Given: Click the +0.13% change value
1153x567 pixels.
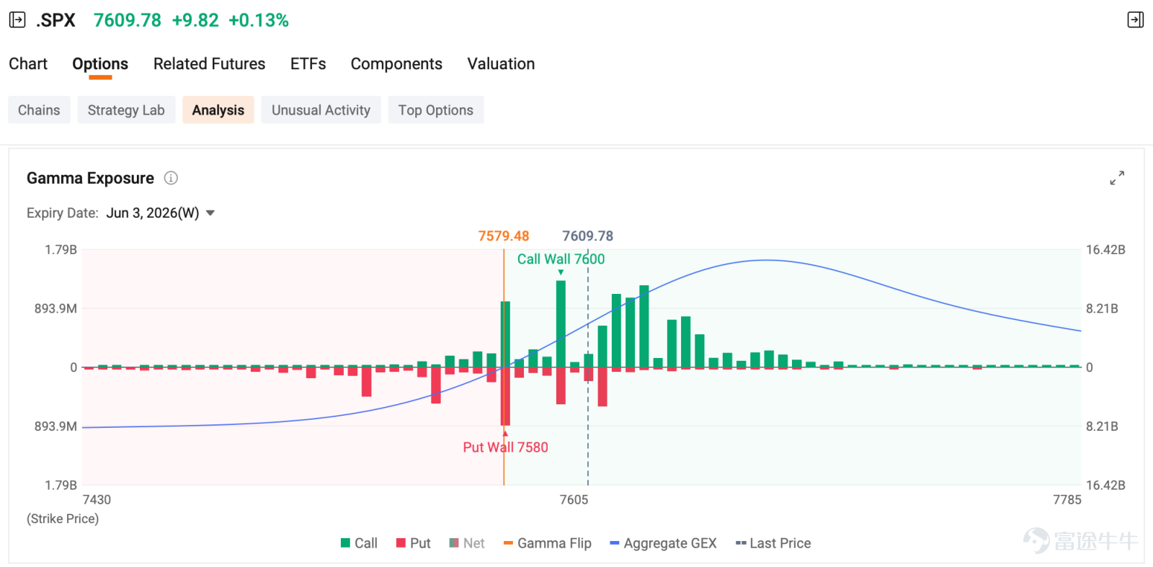Looking at the screenshot, I should click(x=259, y=20).
